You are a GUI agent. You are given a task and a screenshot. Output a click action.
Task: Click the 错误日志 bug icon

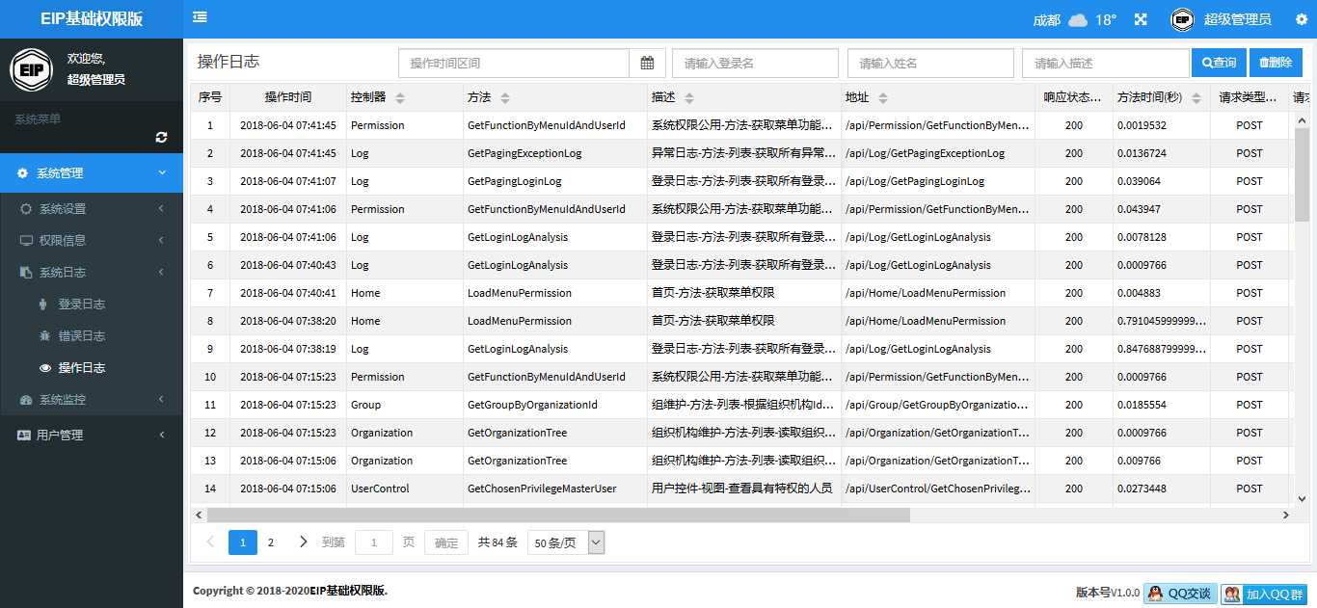click(44, 336)
